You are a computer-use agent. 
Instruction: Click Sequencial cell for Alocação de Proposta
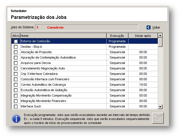point(117,52)
